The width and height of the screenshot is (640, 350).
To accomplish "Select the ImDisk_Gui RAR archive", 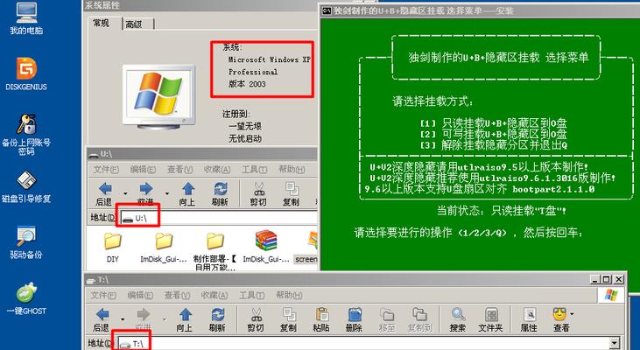I will coord(266,247).
